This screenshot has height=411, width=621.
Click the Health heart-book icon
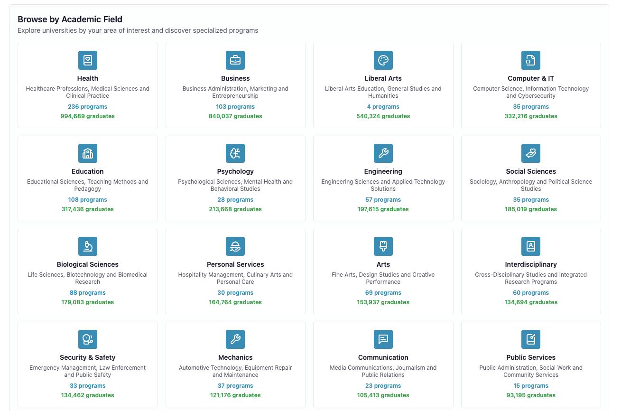(x=87, y=60)
